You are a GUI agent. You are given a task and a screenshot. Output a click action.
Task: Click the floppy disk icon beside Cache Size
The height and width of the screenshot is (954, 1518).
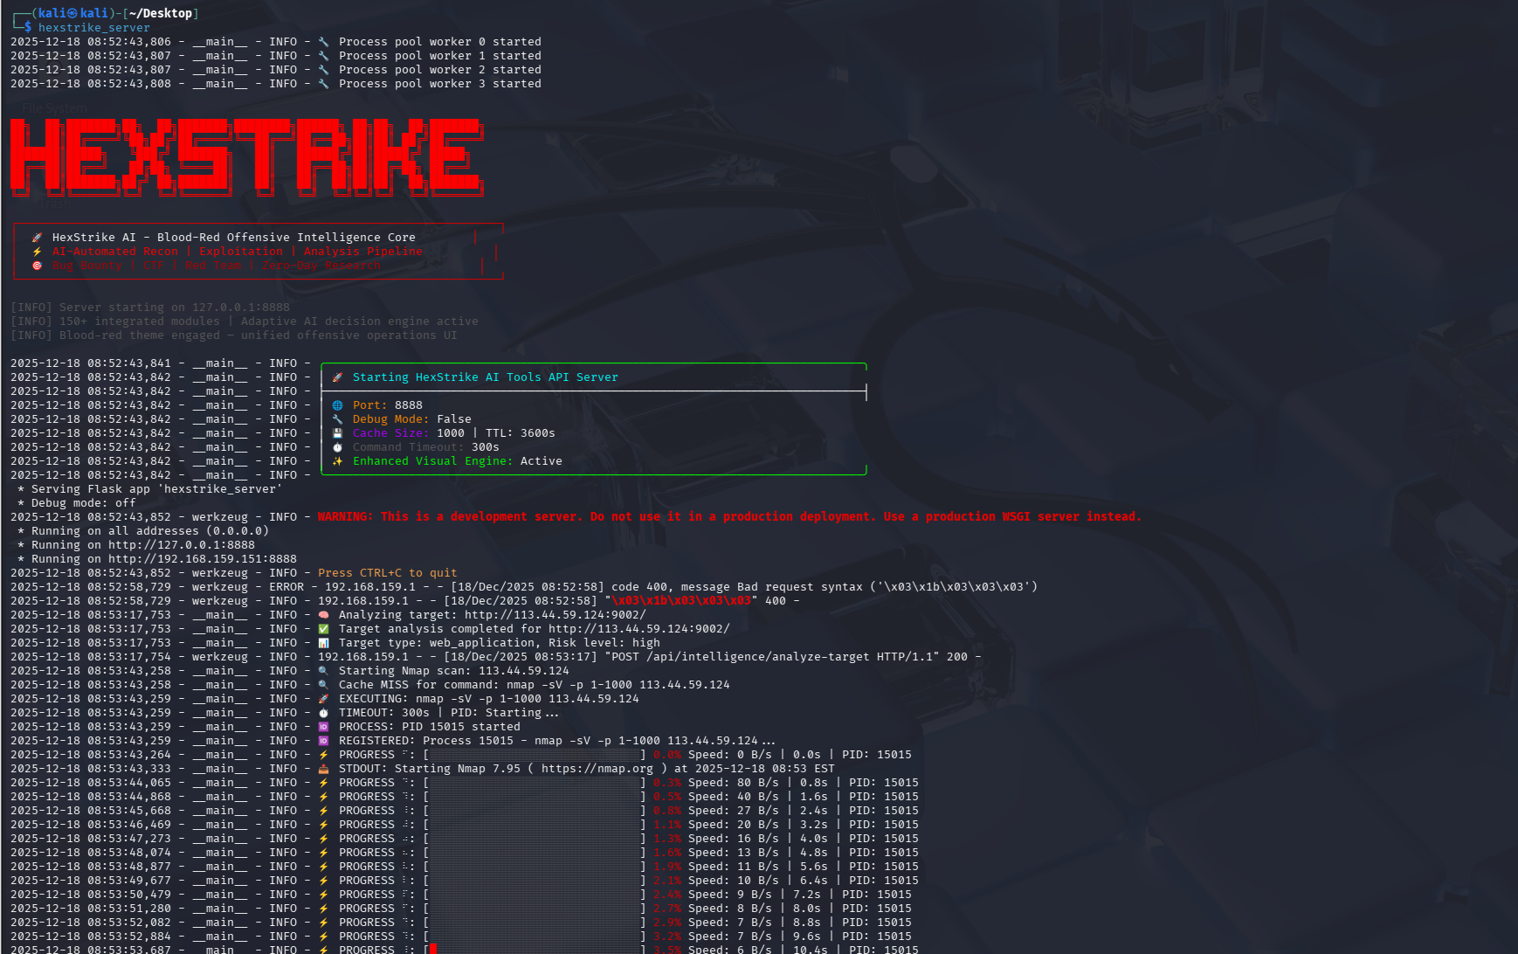337,433
